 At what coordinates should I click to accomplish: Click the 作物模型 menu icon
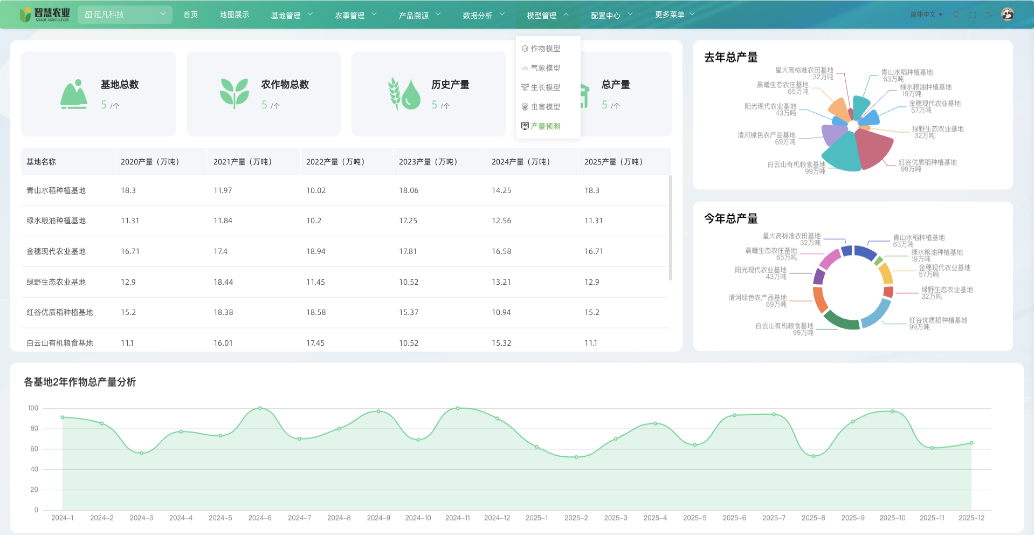[x=525, y=49]
